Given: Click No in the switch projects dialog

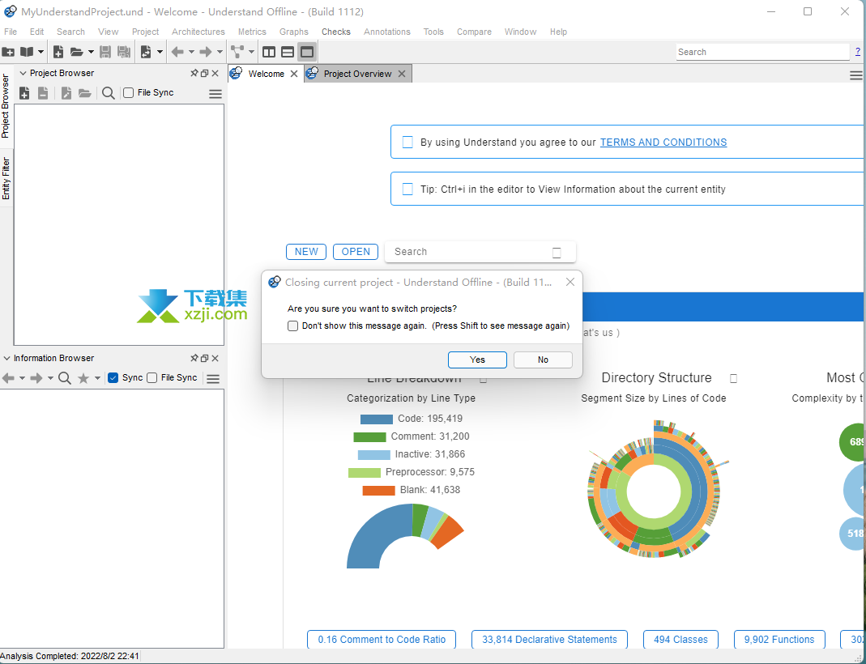Looking at the screenshot, I should pos(543,360).
